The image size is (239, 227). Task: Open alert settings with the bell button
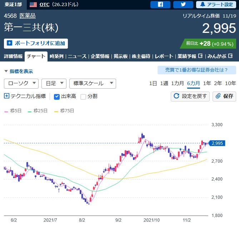(x=216, y=4)
